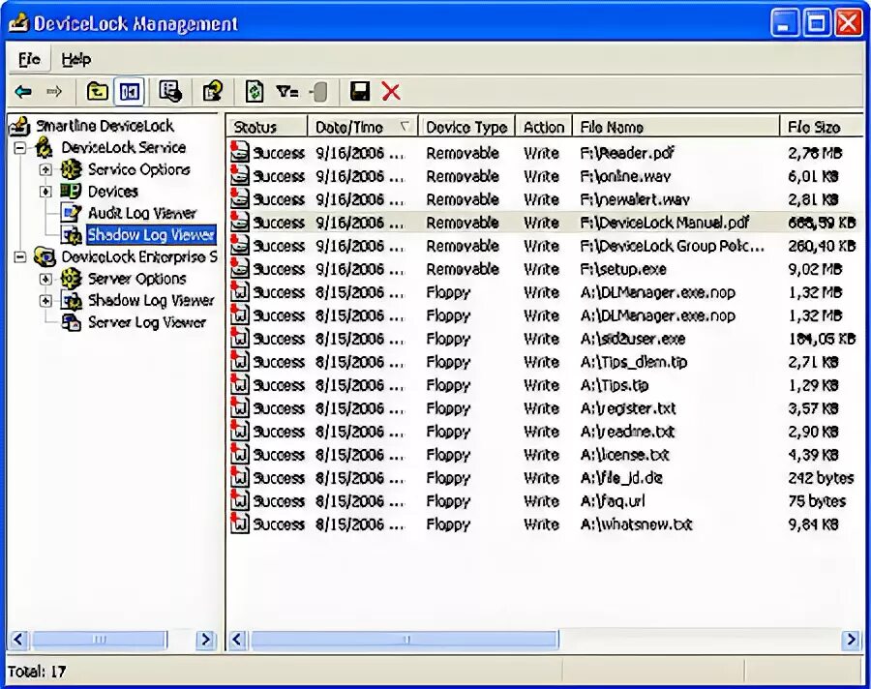Click the log entry icon for faq.url
Screen dimensions: 871x689
(x=239, y=500)
